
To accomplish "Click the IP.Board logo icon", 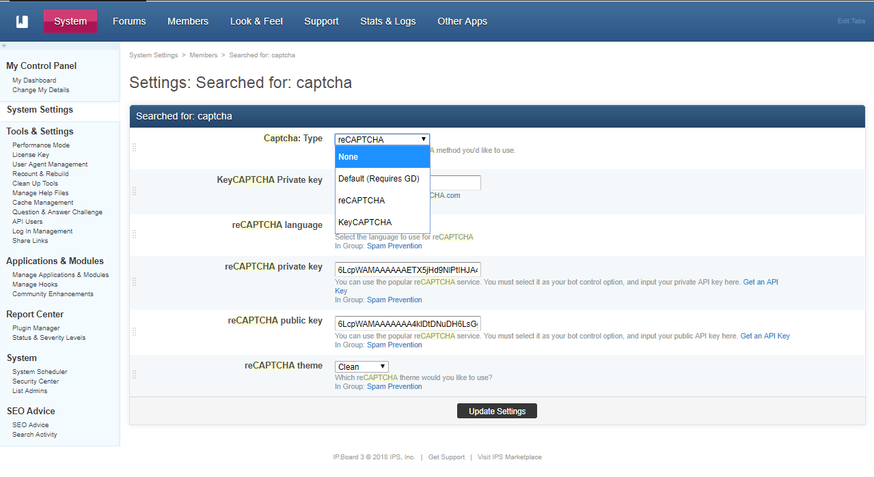I will [22, 21].
